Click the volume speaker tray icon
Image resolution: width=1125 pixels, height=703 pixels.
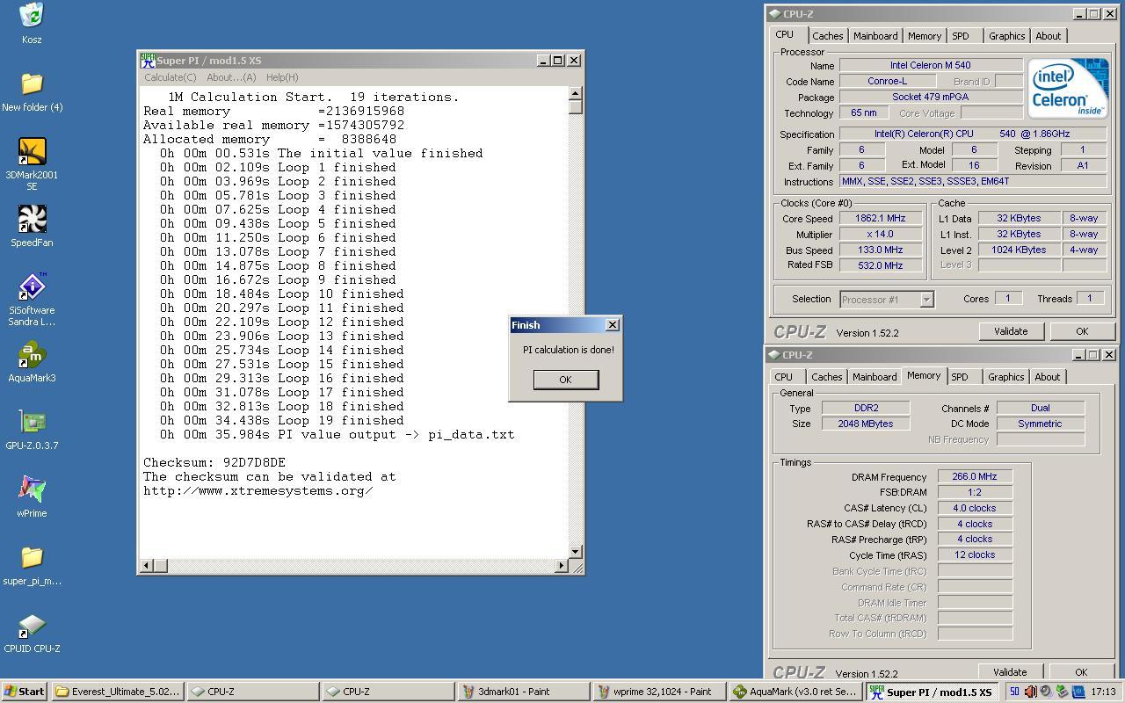(1030, 692)
